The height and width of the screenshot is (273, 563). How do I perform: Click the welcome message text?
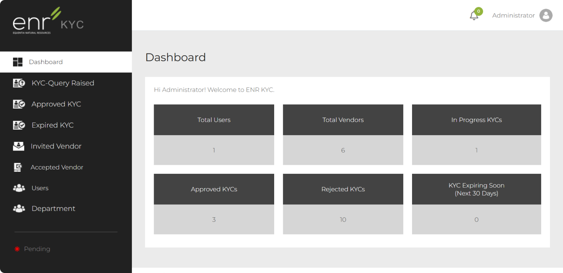pyautogui.click(x=214, y=90)
